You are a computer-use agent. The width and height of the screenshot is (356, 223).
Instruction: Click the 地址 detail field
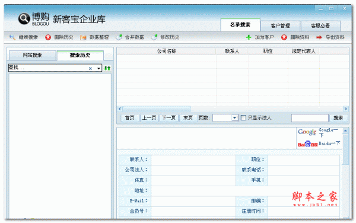[245, 190]
